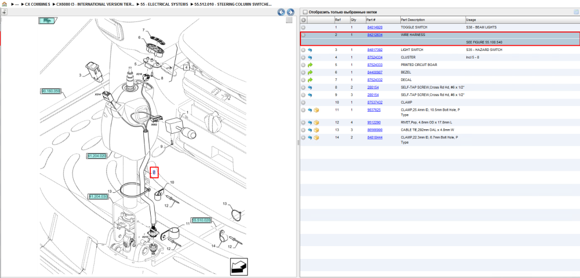Open part number 84817392 link

point(375,50)
